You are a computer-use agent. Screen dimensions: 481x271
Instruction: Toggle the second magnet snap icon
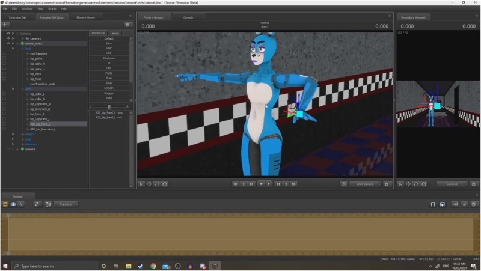(443, 204)
